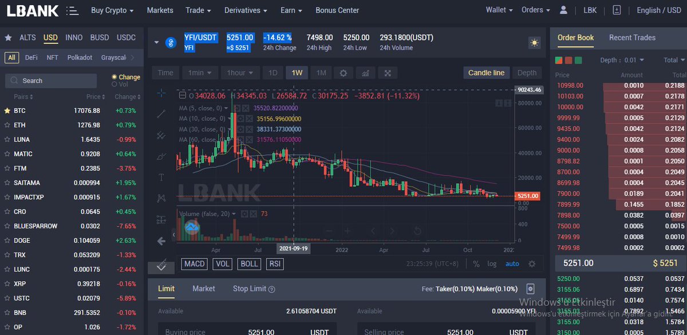Select the brush drawing tool
Viewport: 687px width, 335px height.
pyautogui.click(x=161, y=156)
